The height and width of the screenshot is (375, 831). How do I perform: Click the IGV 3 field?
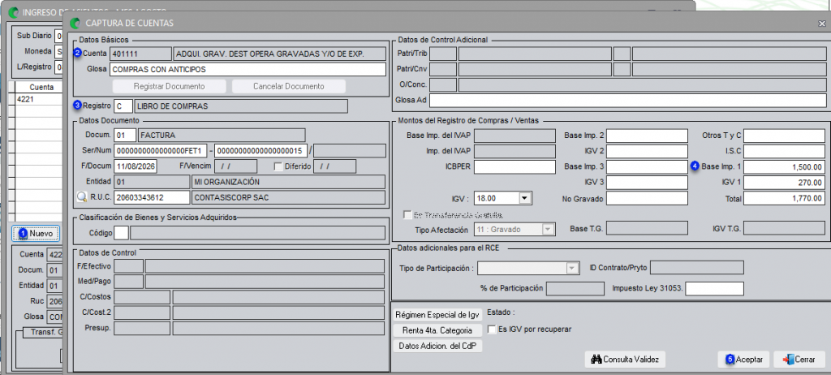[647, 183]
